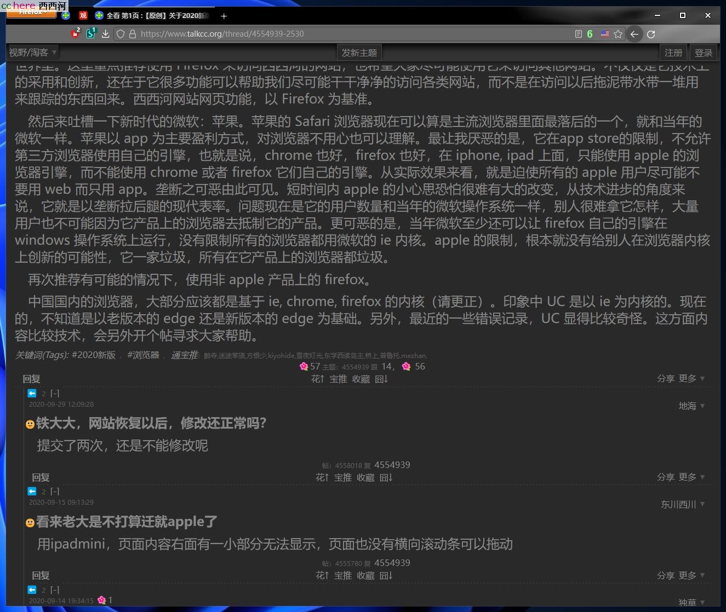Viewport: 726px width, 612px height.
Task: Expand the 视野/淘客 dropdown menu
Action: pos(33,53)
